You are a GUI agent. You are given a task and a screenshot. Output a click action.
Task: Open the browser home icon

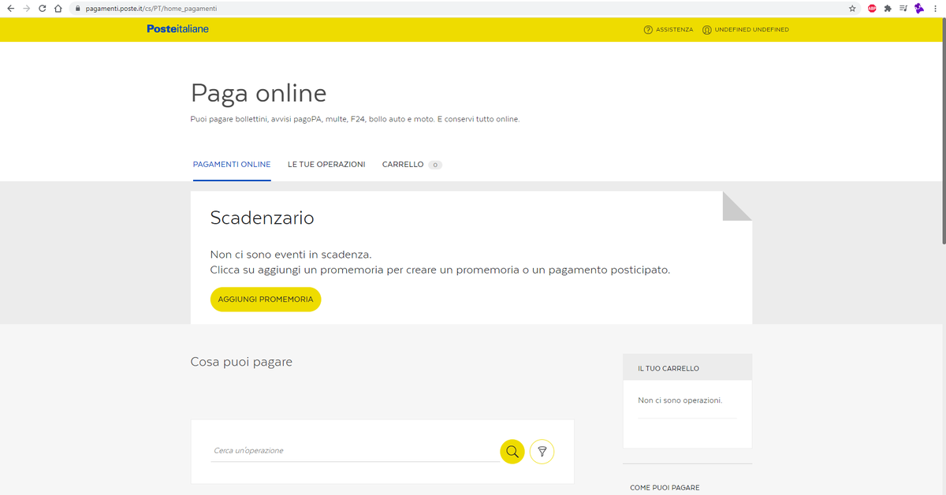pos(58,9)
